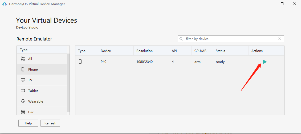Click the Remote Emulator heading
Screen dimensions: 301x134
(x=34, y=39)
